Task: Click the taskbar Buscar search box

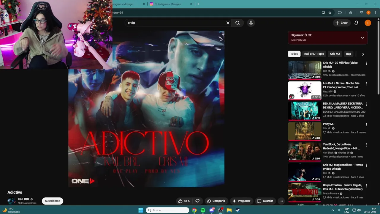Action: [x=168, y=210]
